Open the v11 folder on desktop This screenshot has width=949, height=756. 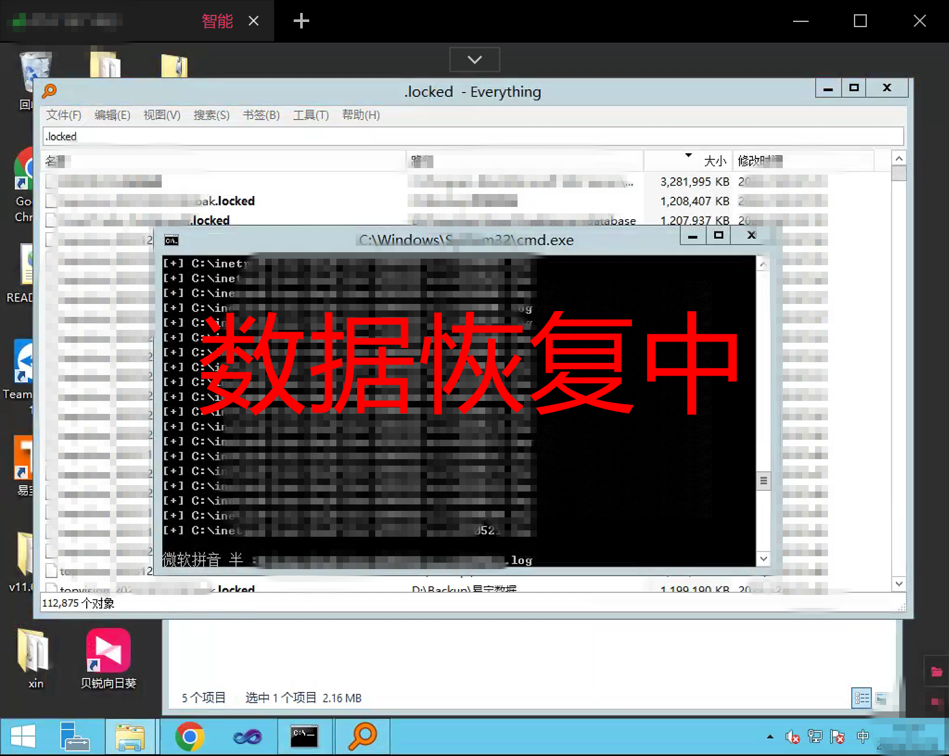click(23, 561)
